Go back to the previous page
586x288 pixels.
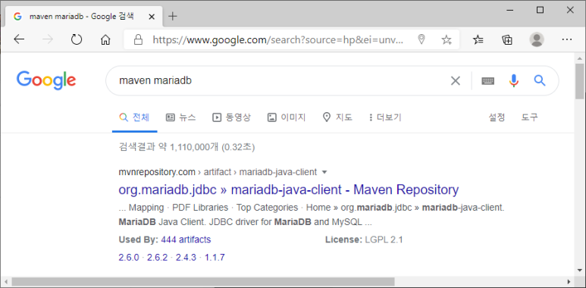click(19, 39)
